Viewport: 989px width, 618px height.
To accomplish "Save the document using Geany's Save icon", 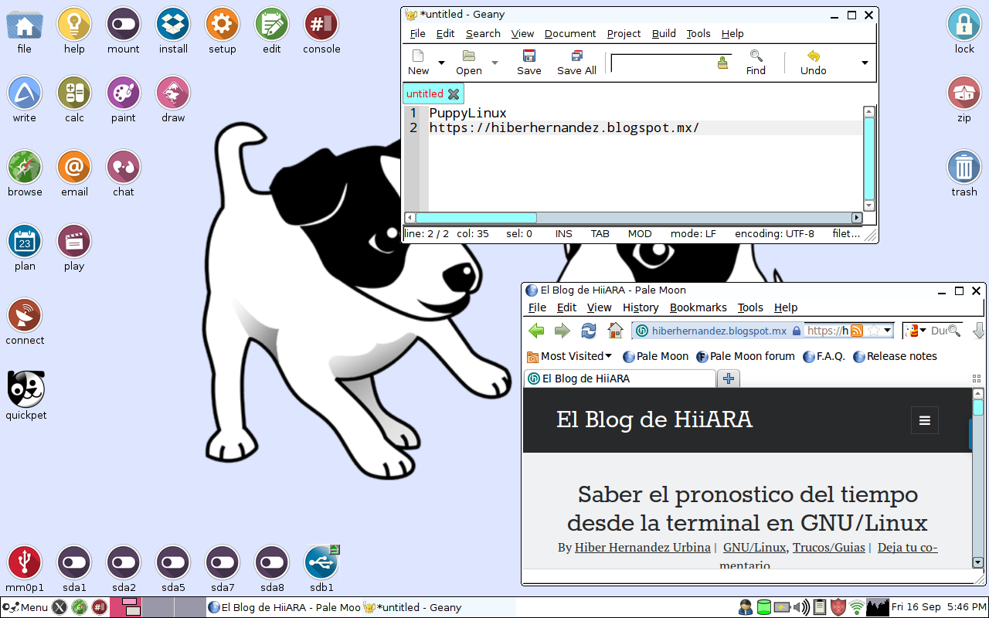I will point(529,62).
